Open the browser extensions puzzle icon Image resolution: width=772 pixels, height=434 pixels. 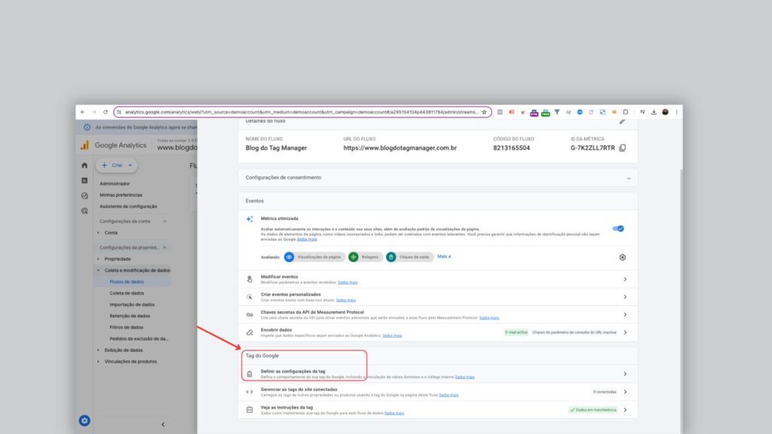click(626, 112)
